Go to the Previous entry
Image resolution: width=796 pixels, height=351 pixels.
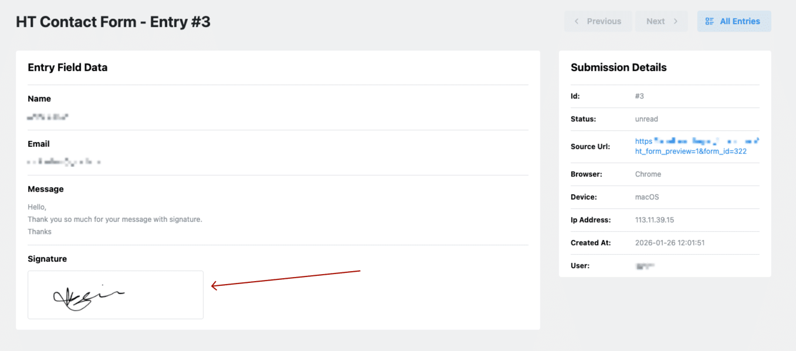pos(598,21)
